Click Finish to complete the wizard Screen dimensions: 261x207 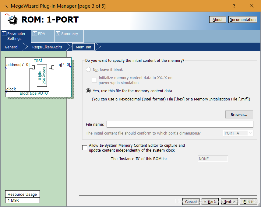tap(248, 202)
